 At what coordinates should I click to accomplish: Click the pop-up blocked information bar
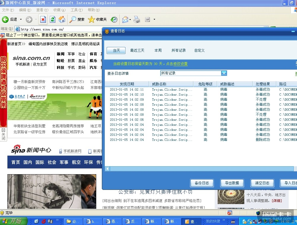click(51, 35)
